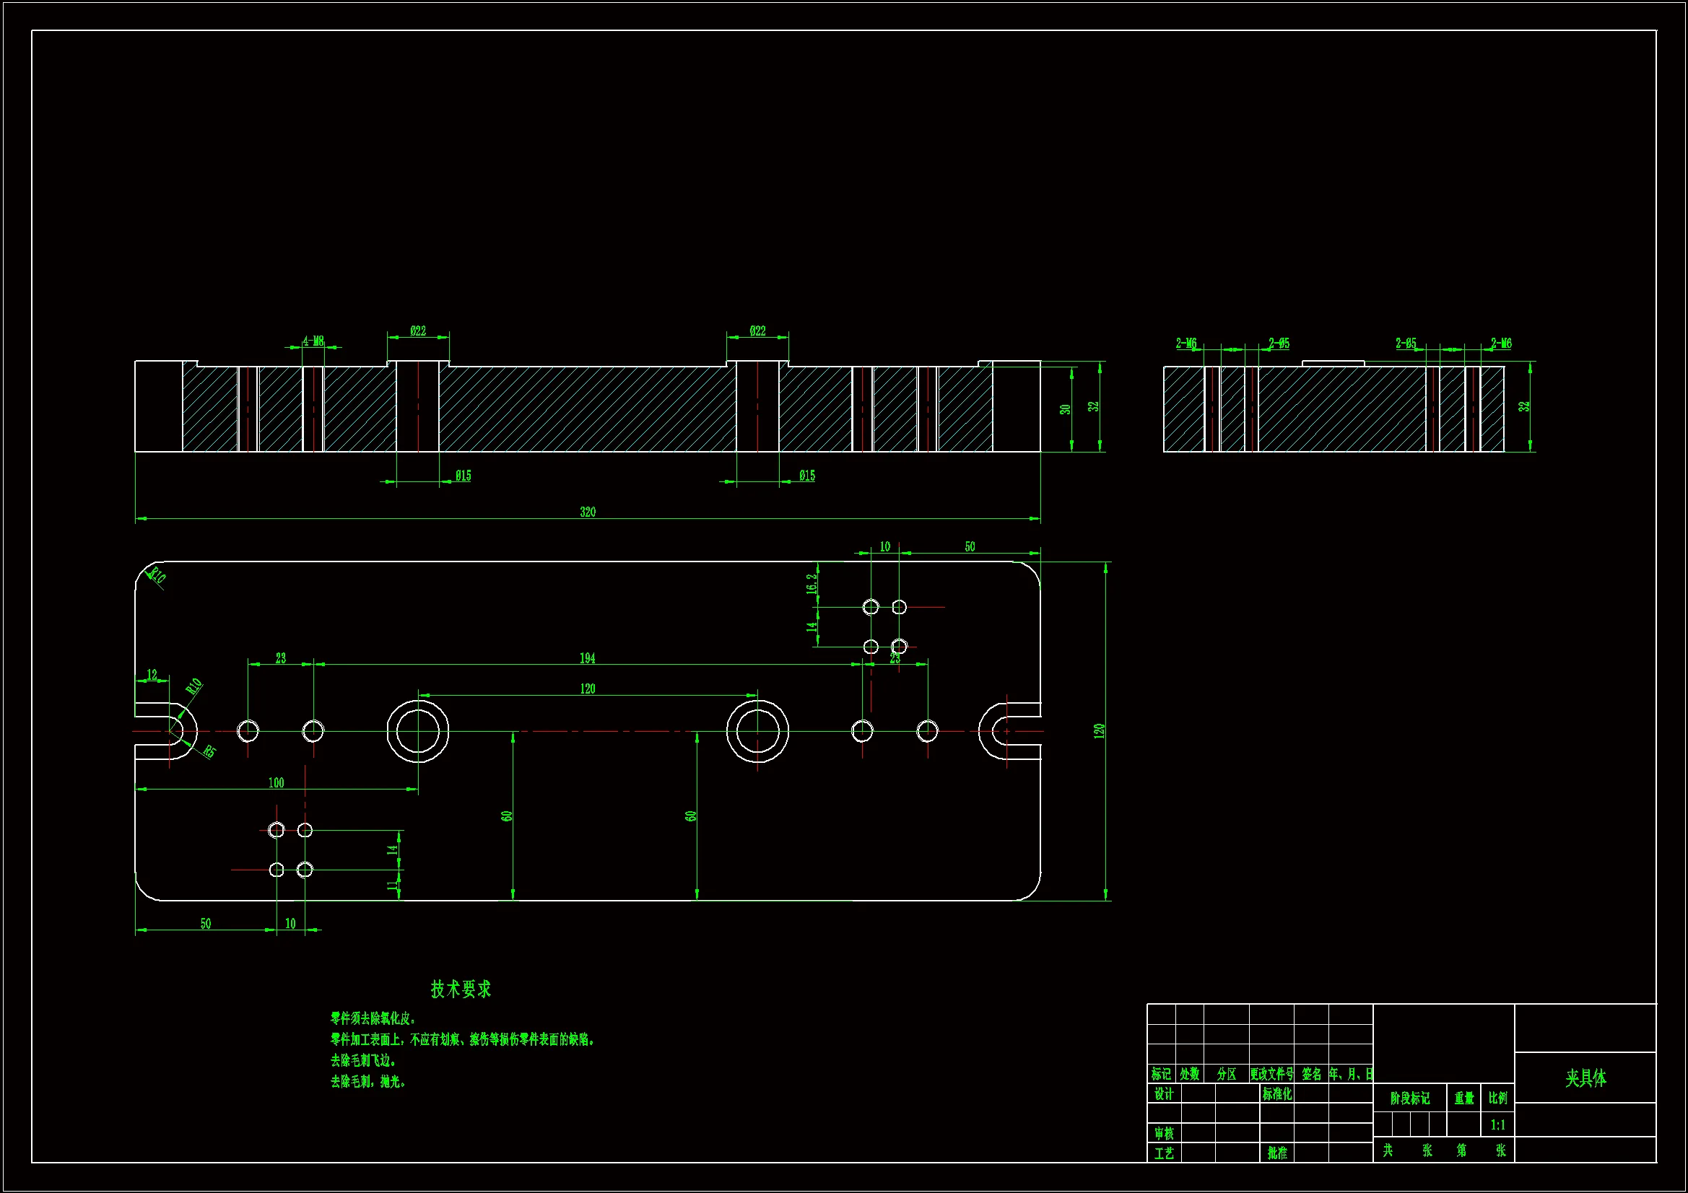Select the 4-M8 thread annotation
1688x1193 pixels.
click(313, 341)
